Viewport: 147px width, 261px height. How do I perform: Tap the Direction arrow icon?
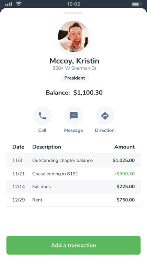105,116
